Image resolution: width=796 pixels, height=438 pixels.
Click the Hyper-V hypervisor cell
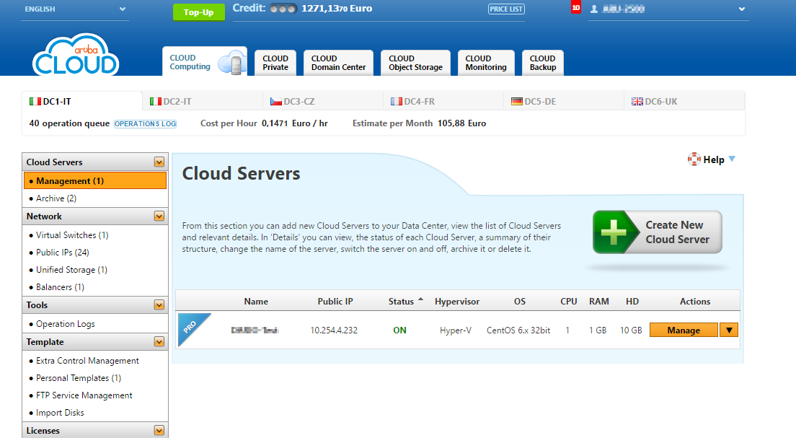tap(456, 330)
